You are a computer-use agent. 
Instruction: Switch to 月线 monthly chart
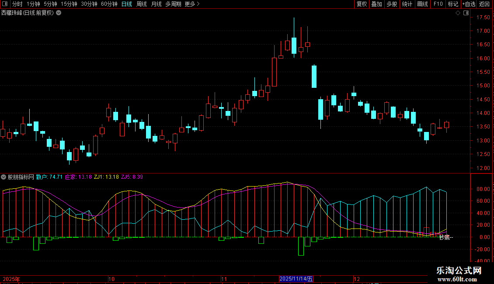pos(156,4)
